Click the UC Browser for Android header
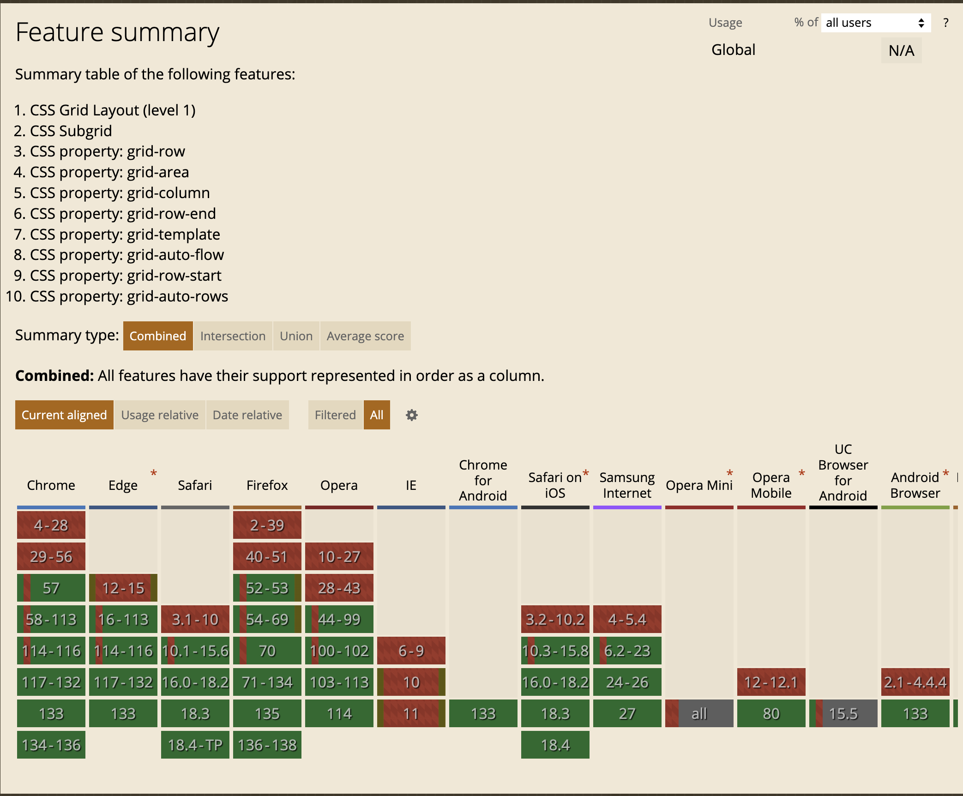The image size is (963, 796). coord(843,472)
